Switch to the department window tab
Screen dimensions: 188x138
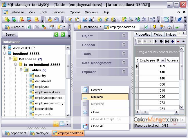pos(16,133)
